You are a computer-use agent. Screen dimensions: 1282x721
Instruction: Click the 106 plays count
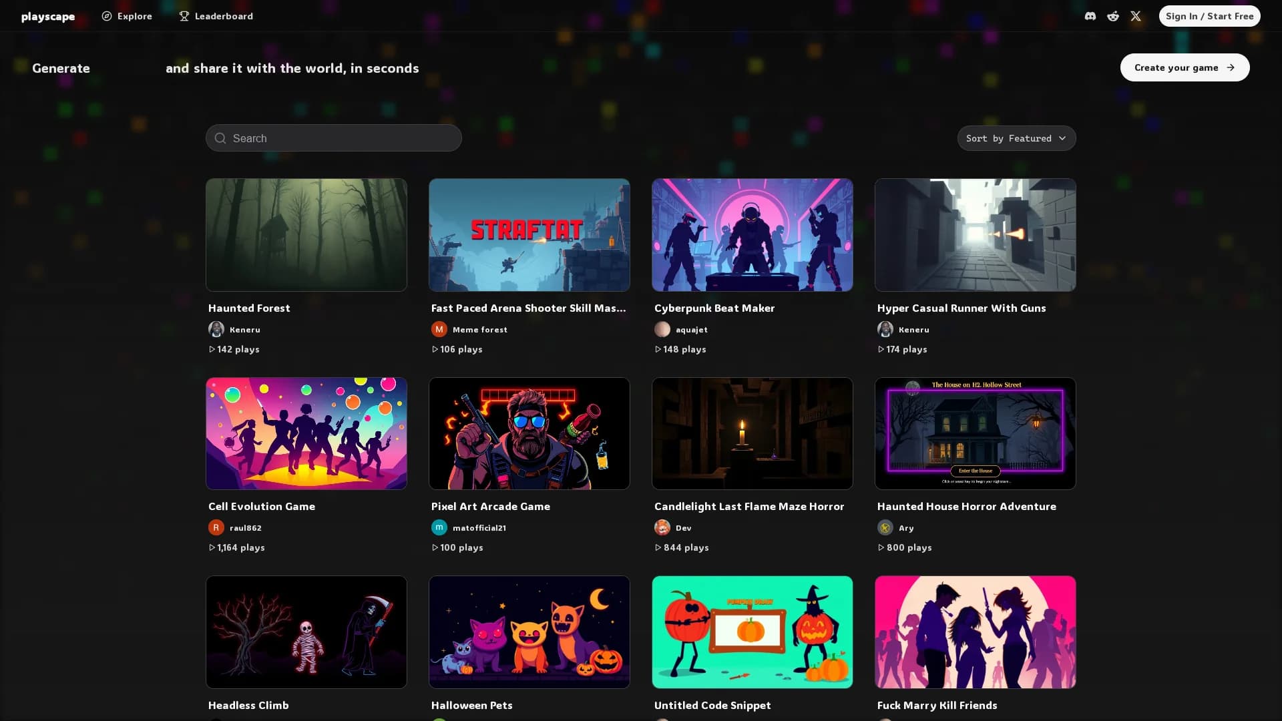click(457, 349)
